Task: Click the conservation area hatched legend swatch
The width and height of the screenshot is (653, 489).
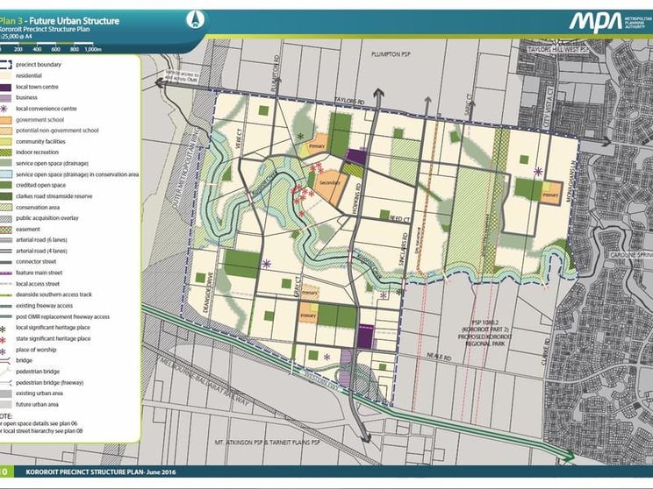Action: click(x=5, y=207)
